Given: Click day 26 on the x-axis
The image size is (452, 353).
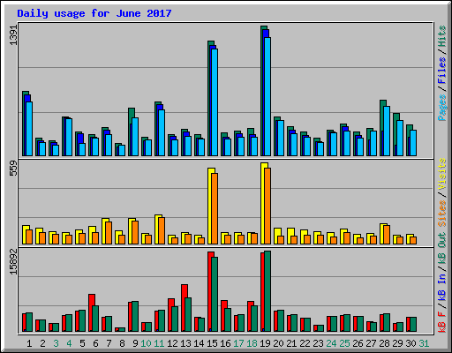Looking at the screenshot, I should (x=358, y=343).
